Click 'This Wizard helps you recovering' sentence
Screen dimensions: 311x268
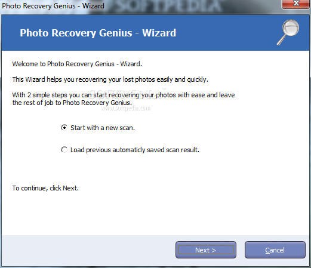point(110,79)
